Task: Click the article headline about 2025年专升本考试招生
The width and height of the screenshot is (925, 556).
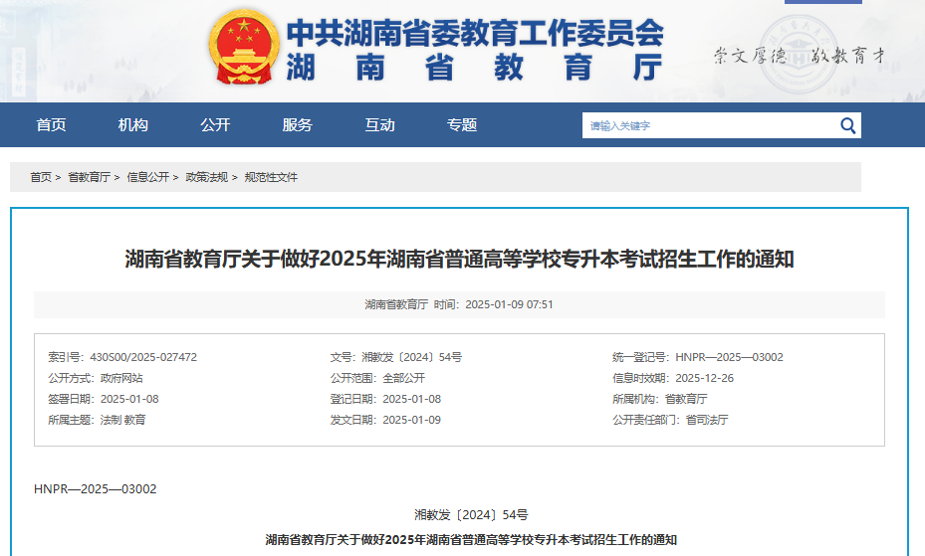Action: [459, 259]
